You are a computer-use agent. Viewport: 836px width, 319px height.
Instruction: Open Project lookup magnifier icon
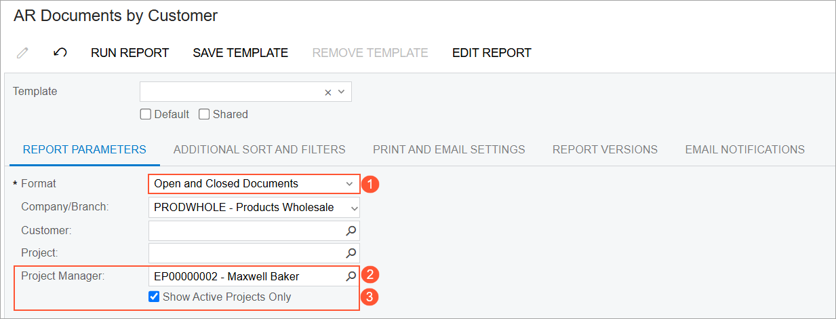point(351,253)
